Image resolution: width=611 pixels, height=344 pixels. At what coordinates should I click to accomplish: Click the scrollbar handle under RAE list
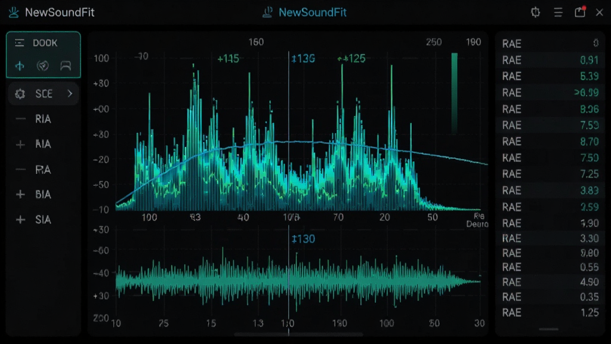(x=548, y=329)
